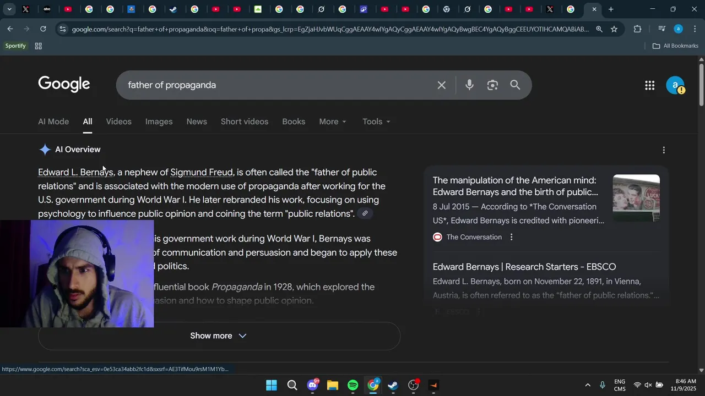
Task: Open OBS Studio from the taskbar
Action: point(414,385)
